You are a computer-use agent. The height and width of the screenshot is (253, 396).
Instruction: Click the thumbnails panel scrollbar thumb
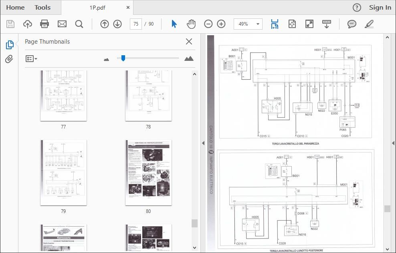coord(194,223)
